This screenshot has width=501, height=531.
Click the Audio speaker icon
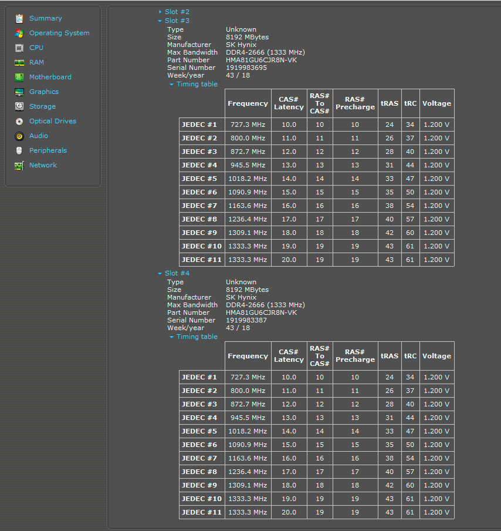pos(19,136)
